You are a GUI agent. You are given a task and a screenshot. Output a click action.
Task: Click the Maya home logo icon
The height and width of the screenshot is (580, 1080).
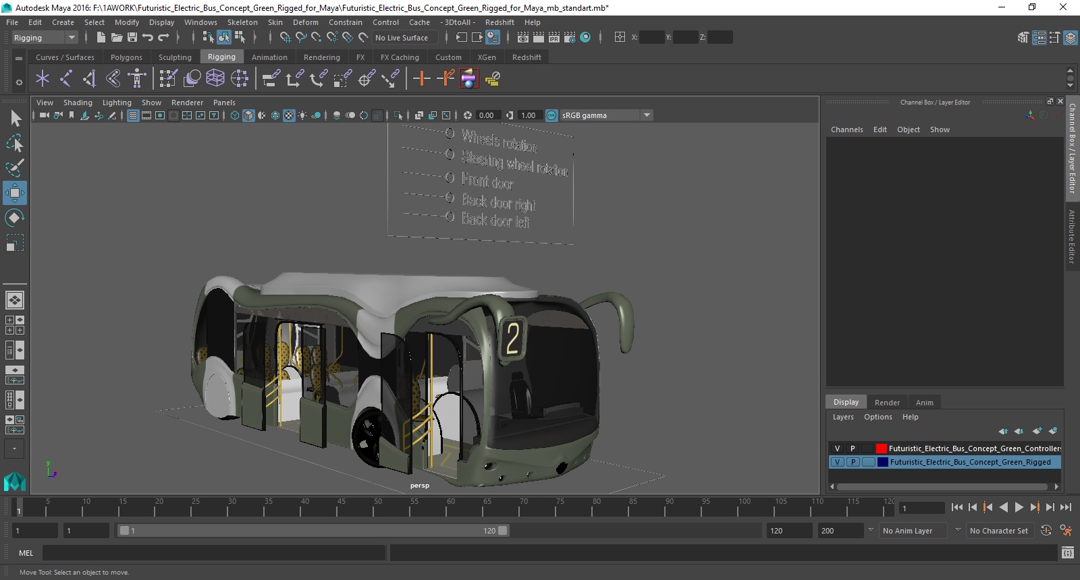[15, 482]
